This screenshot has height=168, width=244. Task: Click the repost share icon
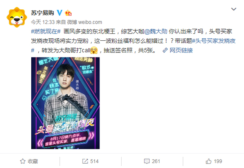(85, 161)
